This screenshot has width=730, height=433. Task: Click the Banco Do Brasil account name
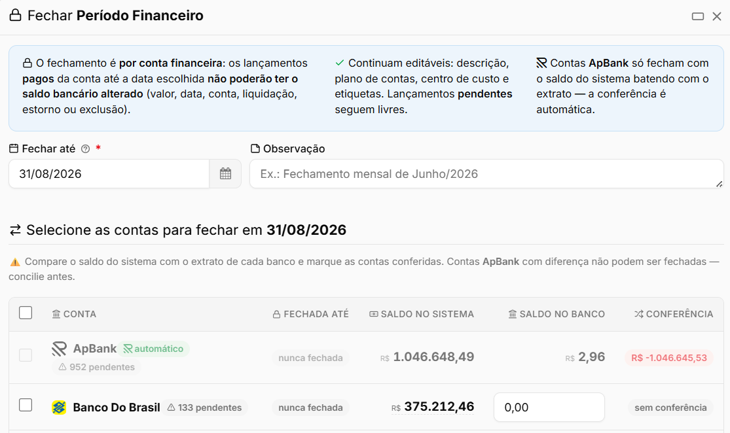coord(117,407)
